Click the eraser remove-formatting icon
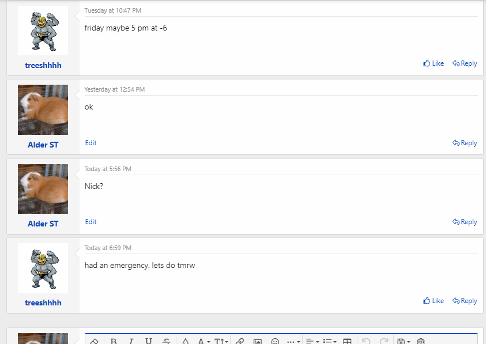 [x=95, y=341]
